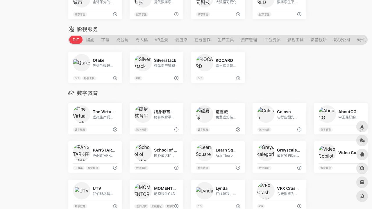Toggle dark mode with the moon button
The width and height of the screenshot is (372, 209).
[x=362, y=196]
